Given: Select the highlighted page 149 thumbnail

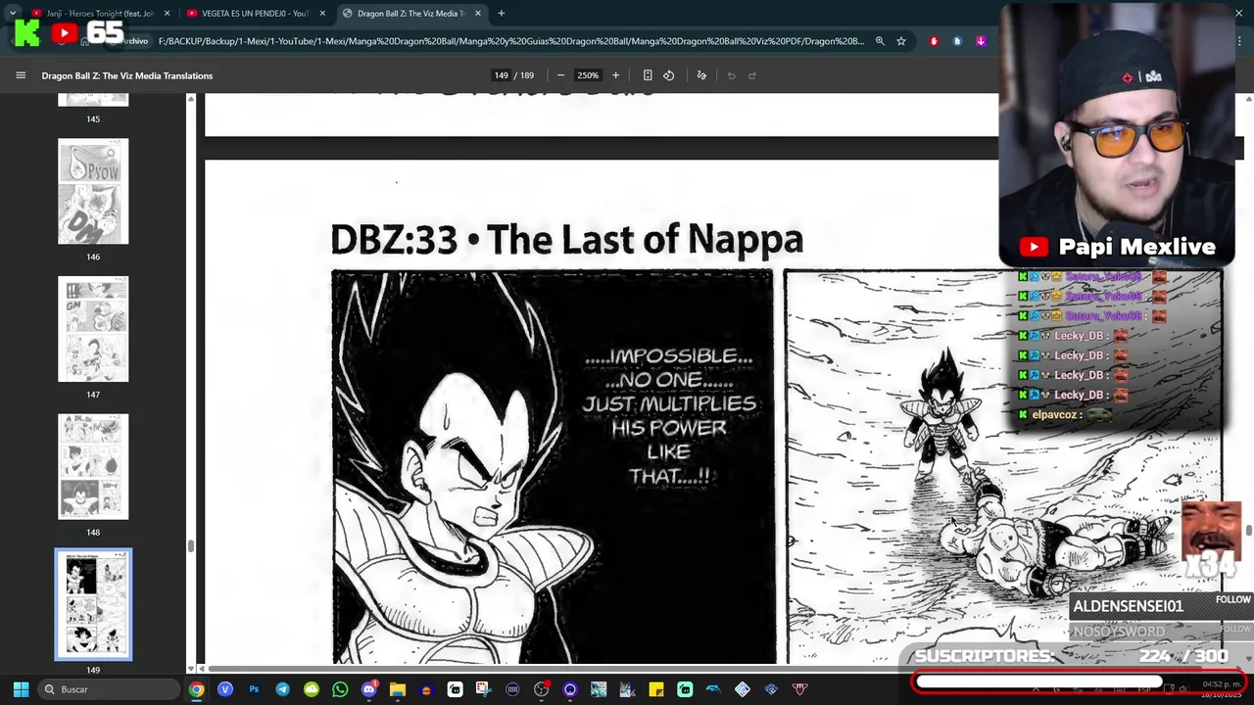Looking at the screenshot, I should 93,604.
